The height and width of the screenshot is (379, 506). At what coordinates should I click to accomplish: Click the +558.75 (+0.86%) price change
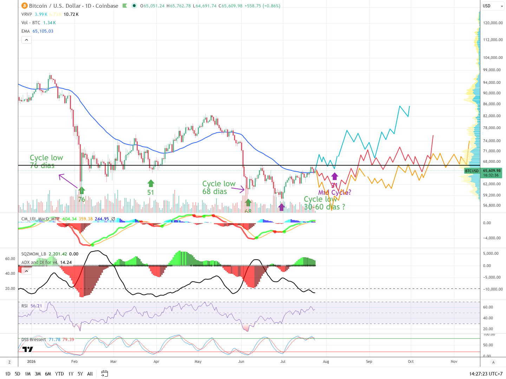coord(262,6)
